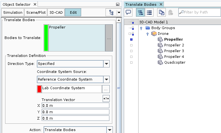221x133 pixels.
Task: Select the hierarchical tree view icon
Action: [140, 12]
